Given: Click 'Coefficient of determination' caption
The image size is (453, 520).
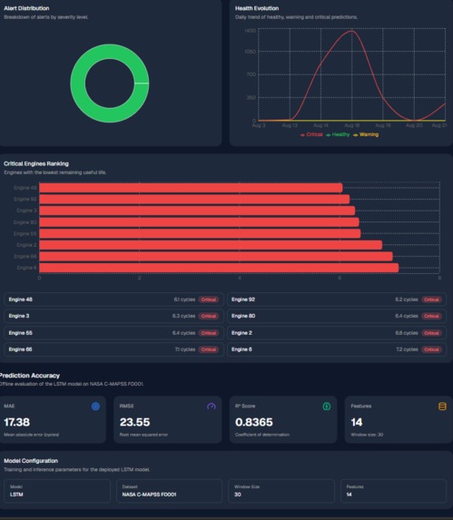Looking at the screenshot, I should tap(262, 435).
